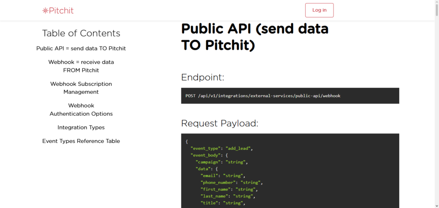
Task: Click the "campaign": "string" line
Action: pyautogui.click(x=222, y=162)
